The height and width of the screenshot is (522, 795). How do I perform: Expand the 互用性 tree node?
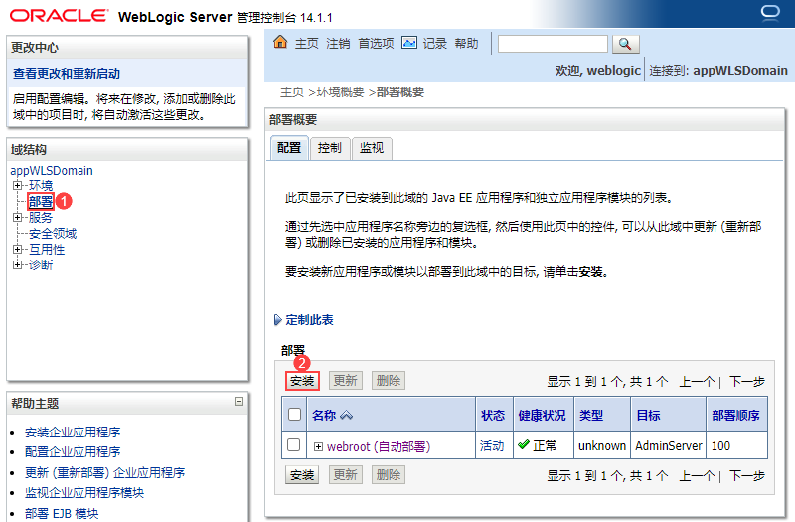pos(17,250)
